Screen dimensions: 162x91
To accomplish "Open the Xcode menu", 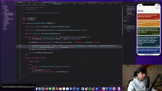I will [4, 1].
